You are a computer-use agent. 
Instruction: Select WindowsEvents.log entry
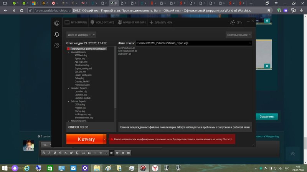[84, 118]
